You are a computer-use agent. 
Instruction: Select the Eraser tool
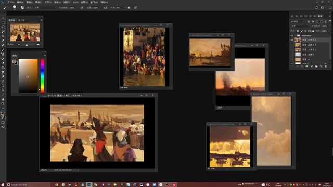click(x=3, y=63)
